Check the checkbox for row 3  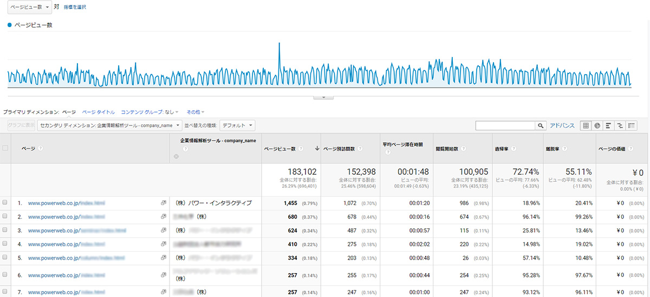coord(5,230)
